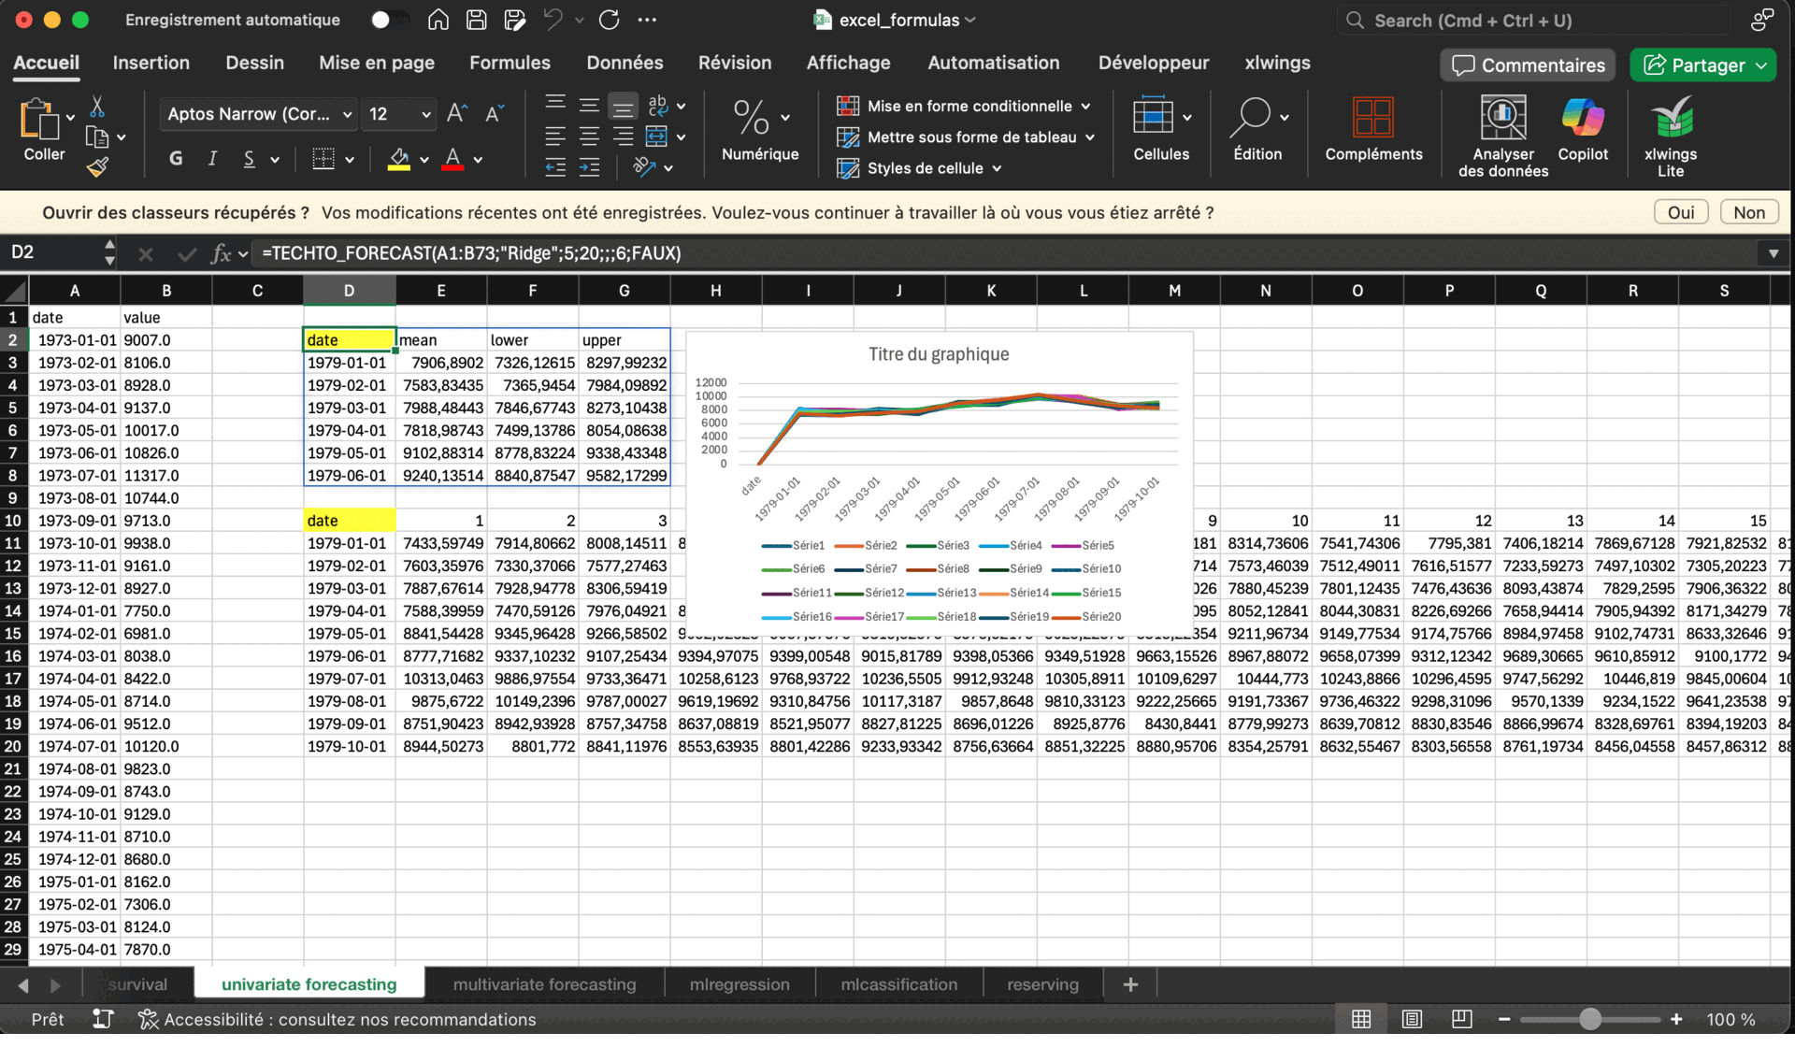Open the Formules ribbon tab

[x=510, y=63]
